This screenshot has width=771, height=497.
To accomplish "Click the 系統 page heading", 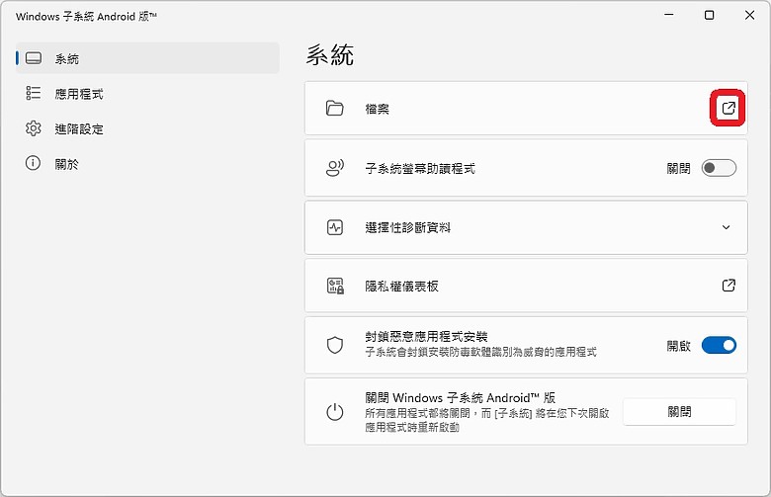I will pos(330,54).
